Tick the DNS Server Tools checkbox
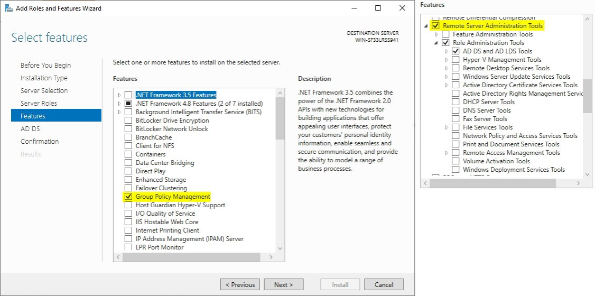Image resolution: width=595 pixels, height=296 pixels. [455, 110]
